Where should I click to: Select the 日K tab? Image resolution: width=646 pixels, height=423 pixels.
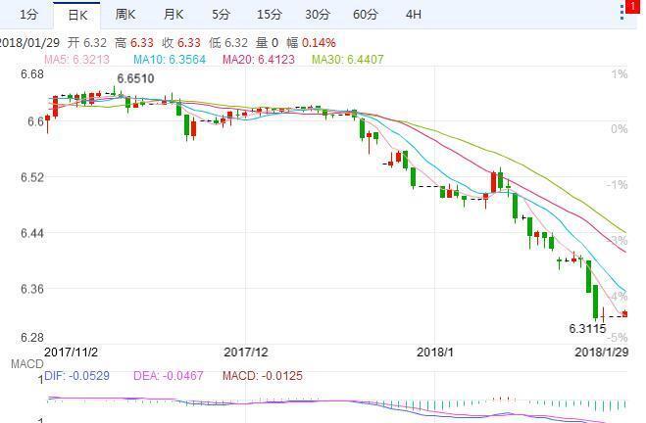(77, 16)
